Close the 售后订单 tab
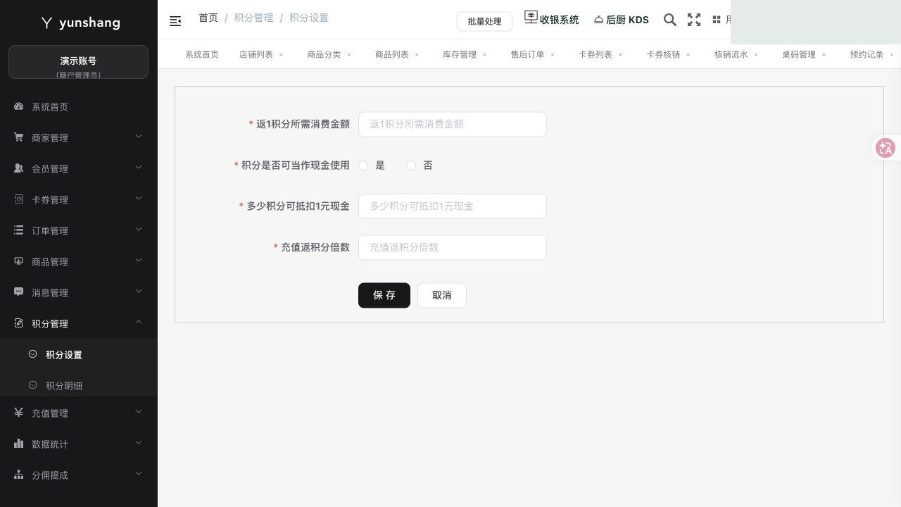901x507 pixels. pyautogui.click(x=553, y=54)
